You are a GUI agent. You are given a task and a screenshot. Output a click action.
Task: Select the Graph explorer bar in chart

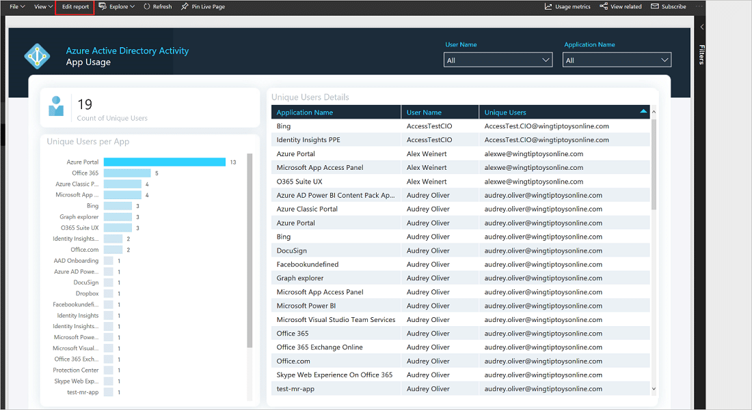[118, 217]
